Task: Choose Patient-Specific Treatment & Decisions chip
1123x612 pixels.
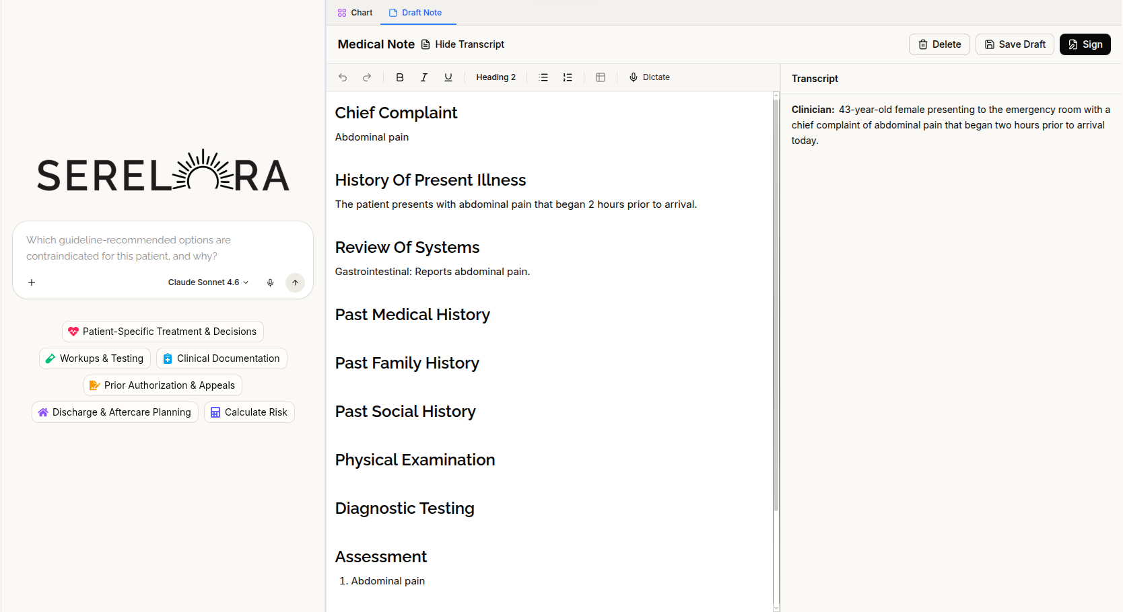Action: pyautogui.click(x=163, y=332)
